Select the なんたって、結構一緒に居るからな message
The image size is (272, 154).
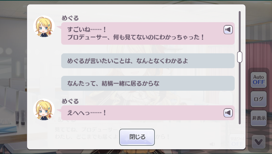(x=148, y=83)
